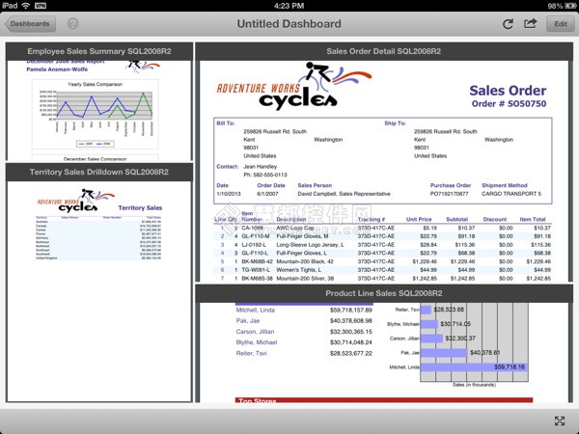Tap the Item Total column header
This screenshot has width=579, height=434.
(x=533, y=219)
